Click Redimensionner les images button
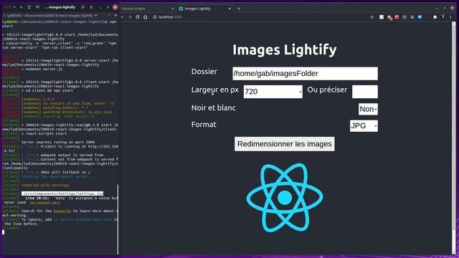Viewport: 459px width, 258px height. (284, 144)
